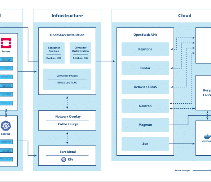Click the Calico / Kuryr label

(68, 124)
